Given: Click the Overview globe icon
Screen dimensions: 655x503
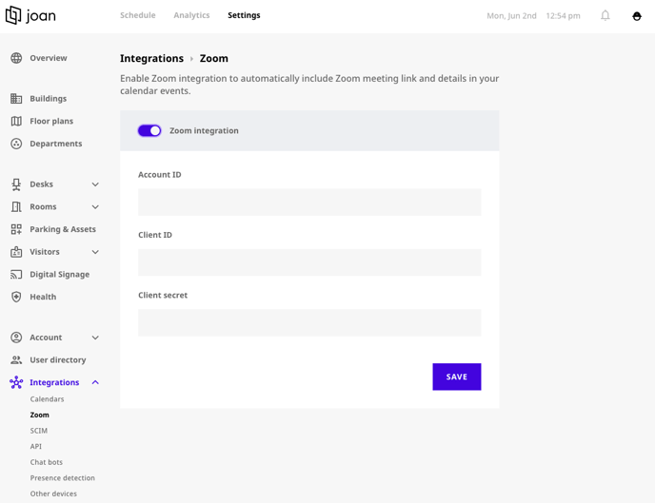Looking at the screenshot, I should tap(16, 58).
